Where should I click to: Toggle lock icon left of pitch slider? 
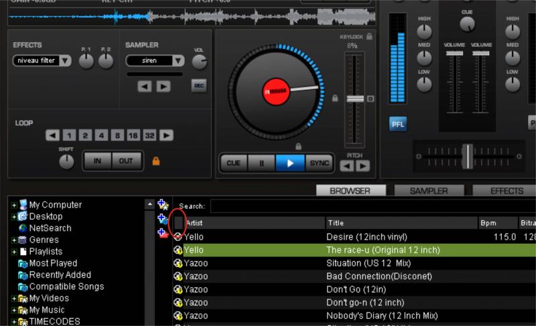coord(335,98)
